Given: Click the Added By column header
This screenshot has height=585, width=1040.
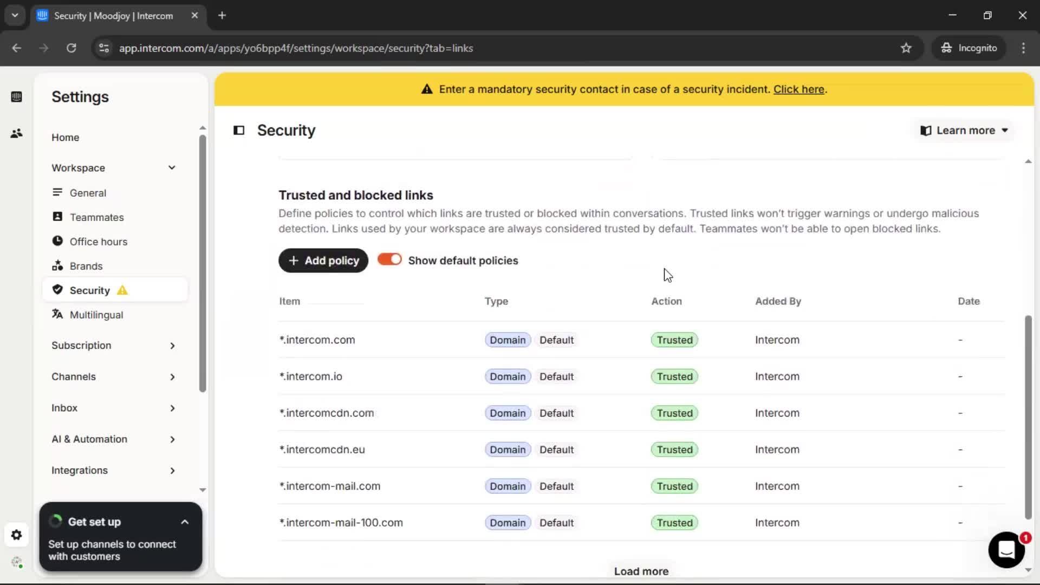Looking at the screenshot, I should [x=778, y=301].
